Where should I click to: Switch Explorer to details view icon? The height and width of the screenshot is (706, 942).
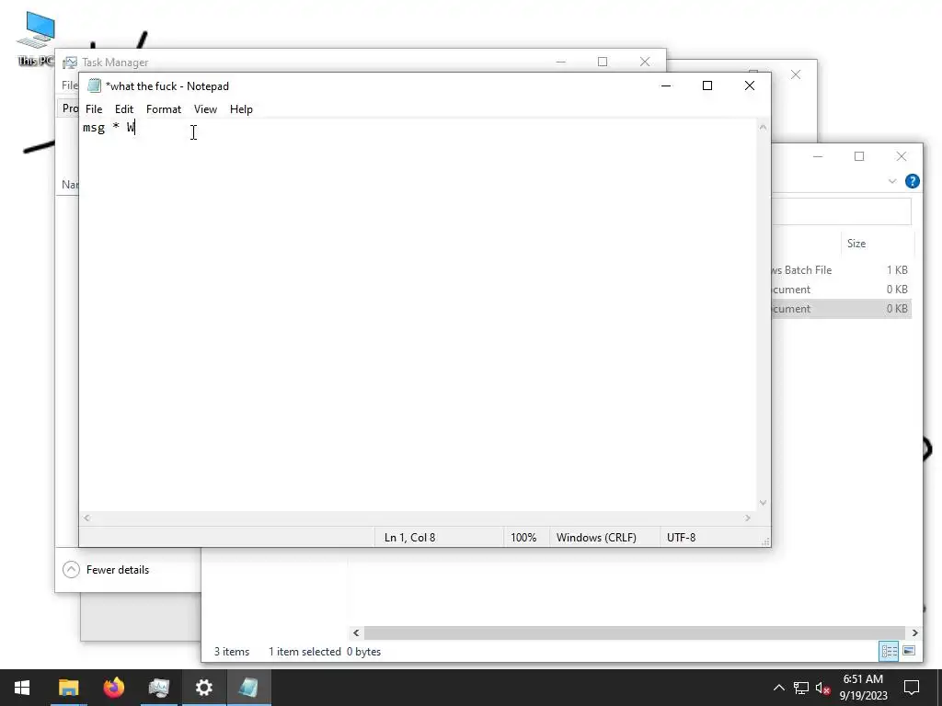(889, 652)
